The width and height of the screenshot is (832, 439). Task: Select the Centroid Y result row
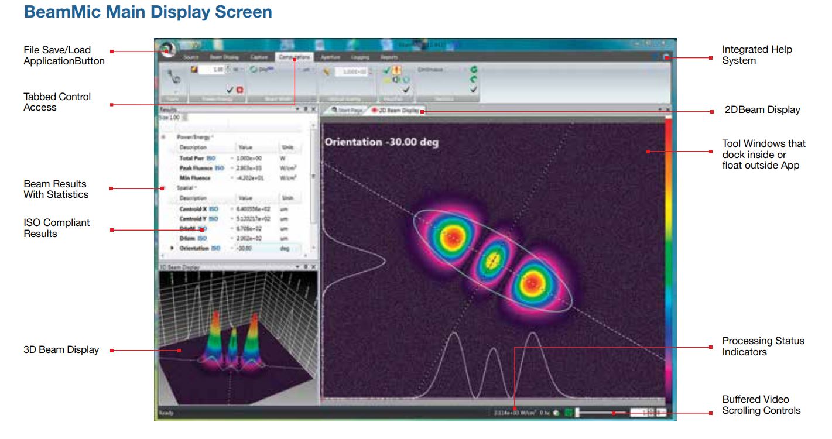coord(239,219)
